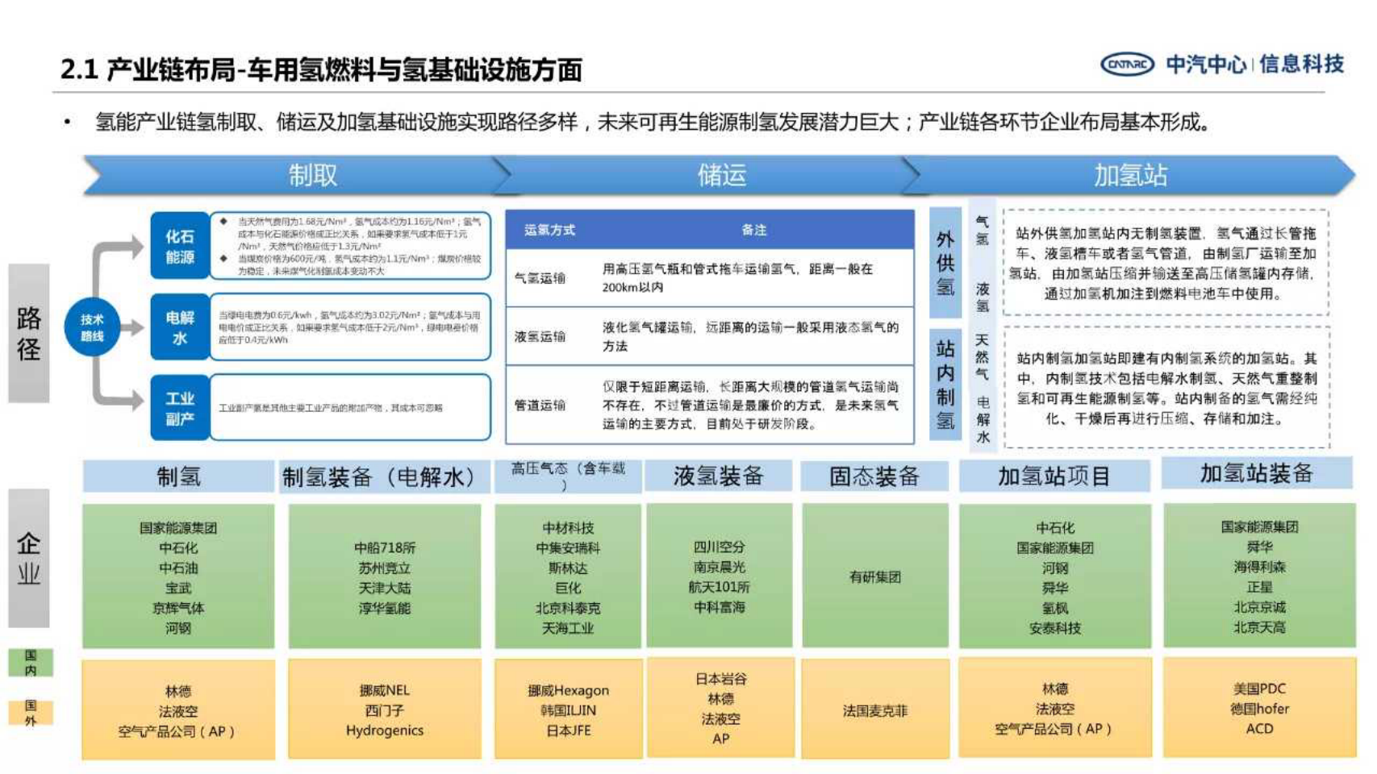Select ACD in foreign 加氢站装备 box

[x=1259, y=729]
